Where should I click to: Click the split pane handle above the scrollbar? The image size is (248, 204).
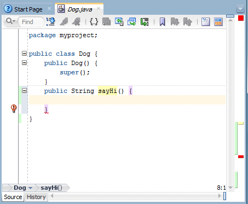click(x=230, y=16)
